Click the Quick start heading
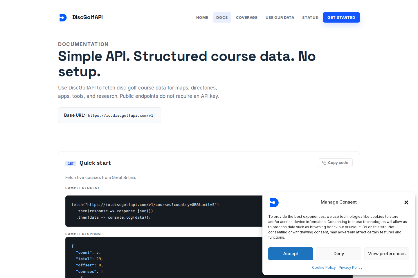 (x=95, y=163)
